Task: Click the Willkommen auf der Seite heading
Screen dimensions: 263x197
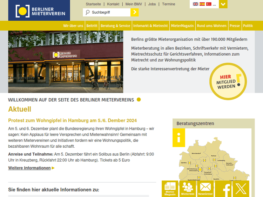Action: (x=71, y=100)
